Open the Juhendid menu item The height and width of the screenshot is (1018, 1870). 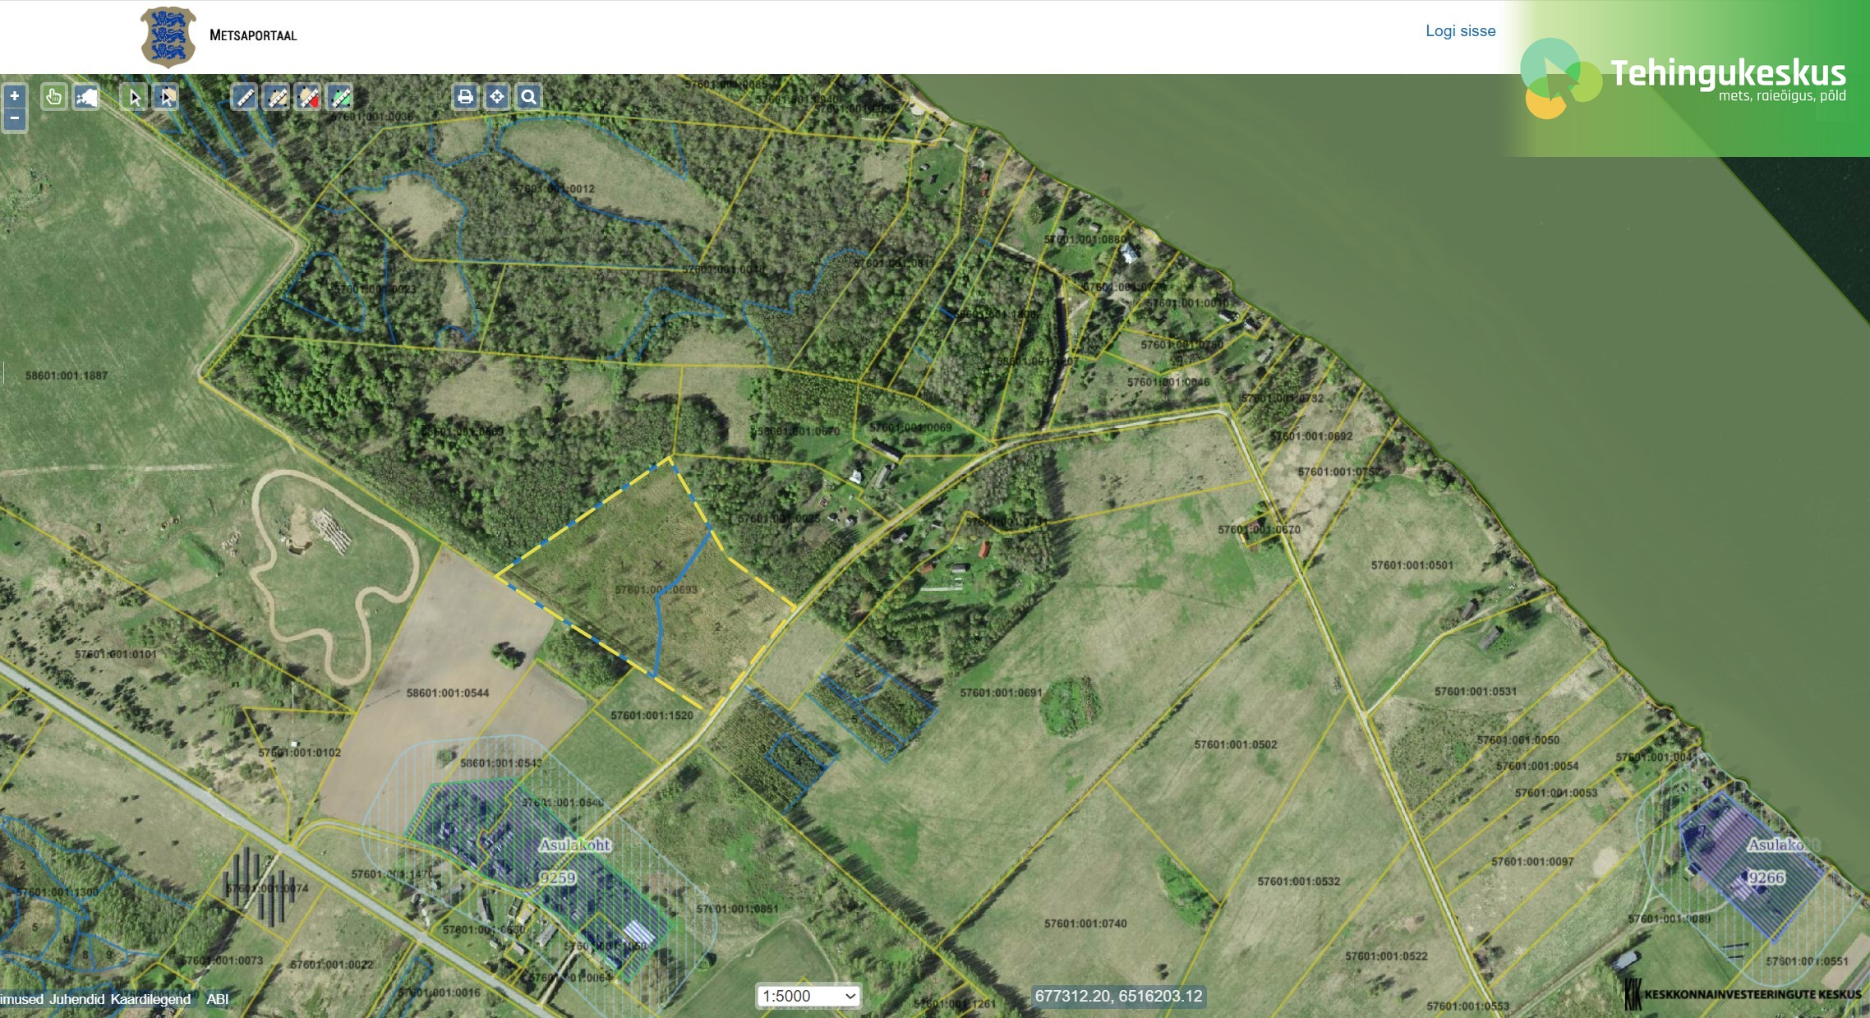76,999
